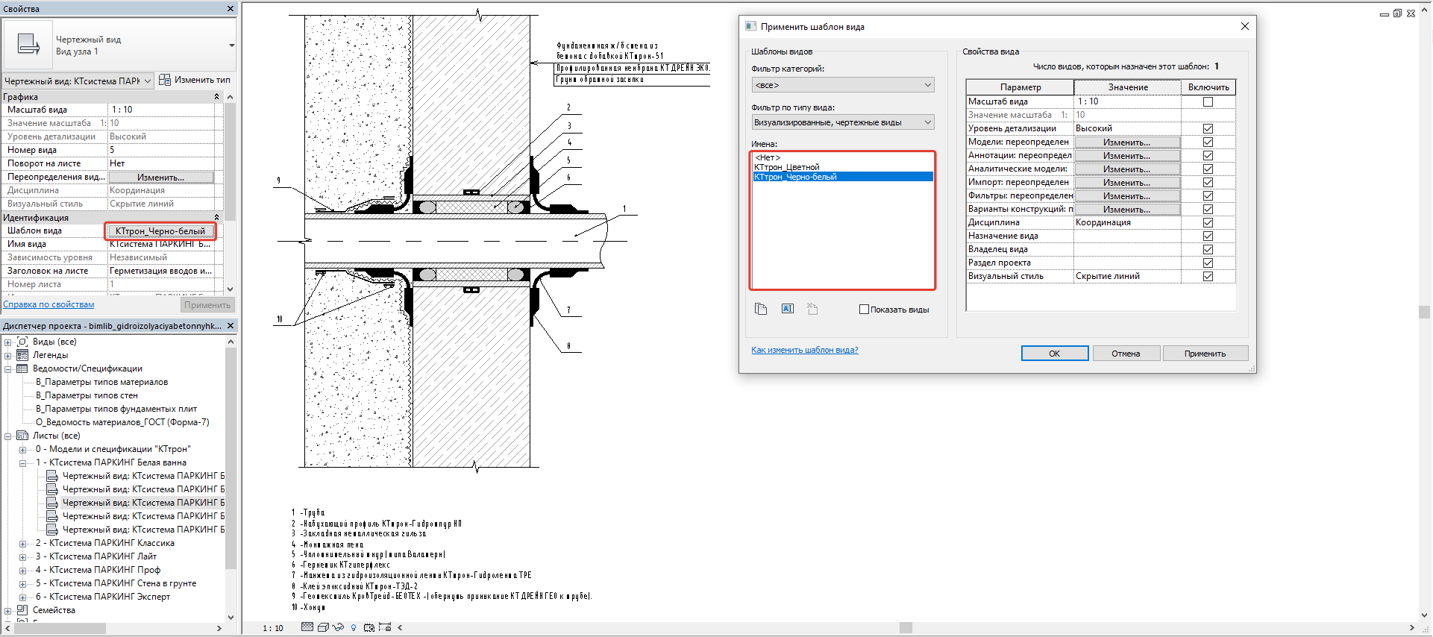This screenshot has width=1433, height=637.
Task: Click the Detail Level grid icon in view control bar
Action: tap(307, 627)
